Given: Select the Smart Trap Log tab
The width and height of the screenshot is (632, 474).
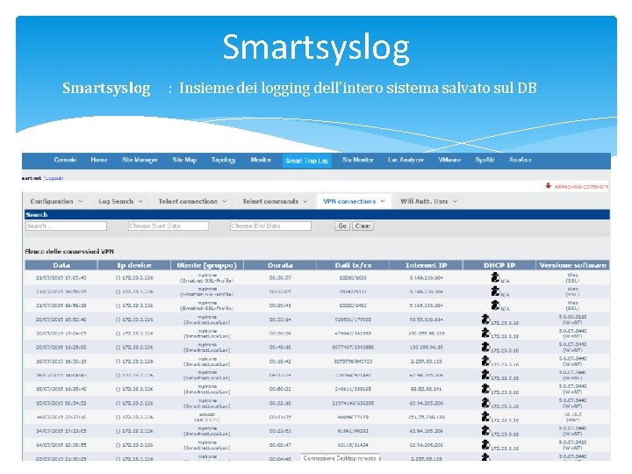Looking at the screenshot, I should [306, 161].
